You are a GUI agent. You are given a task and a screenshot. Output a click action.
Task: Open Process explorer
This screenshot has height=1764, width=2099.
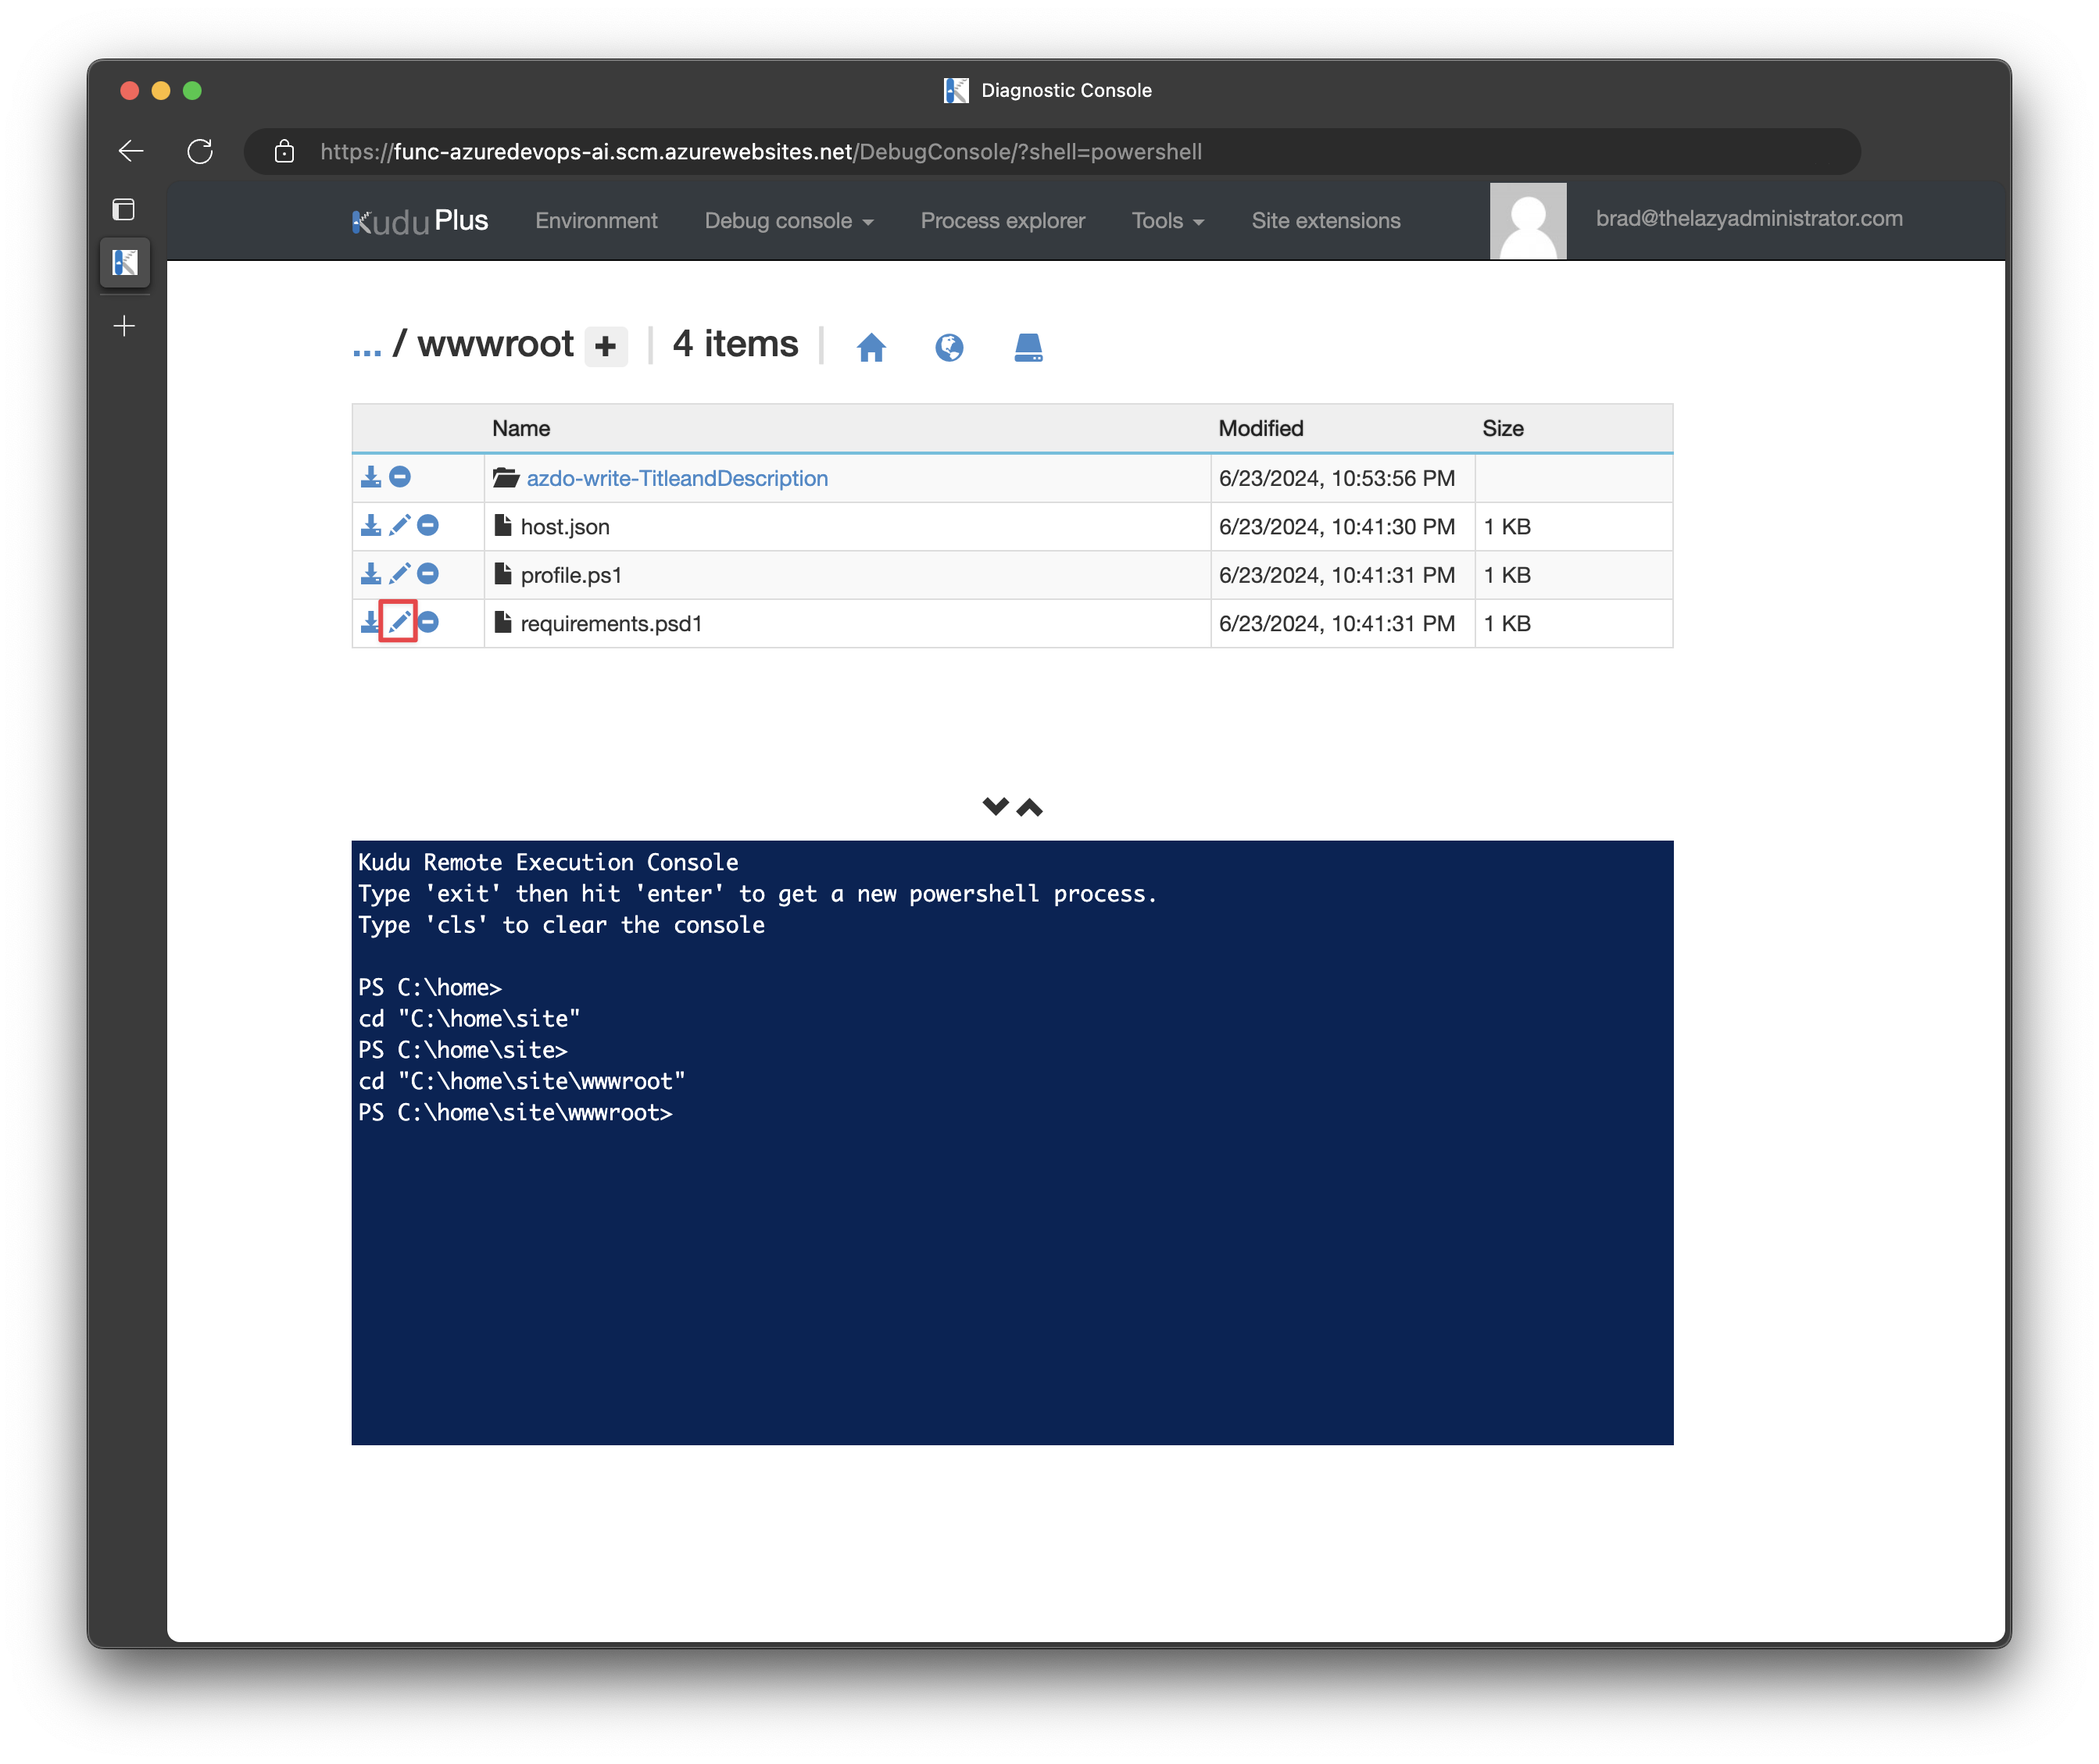[1003, 221]
